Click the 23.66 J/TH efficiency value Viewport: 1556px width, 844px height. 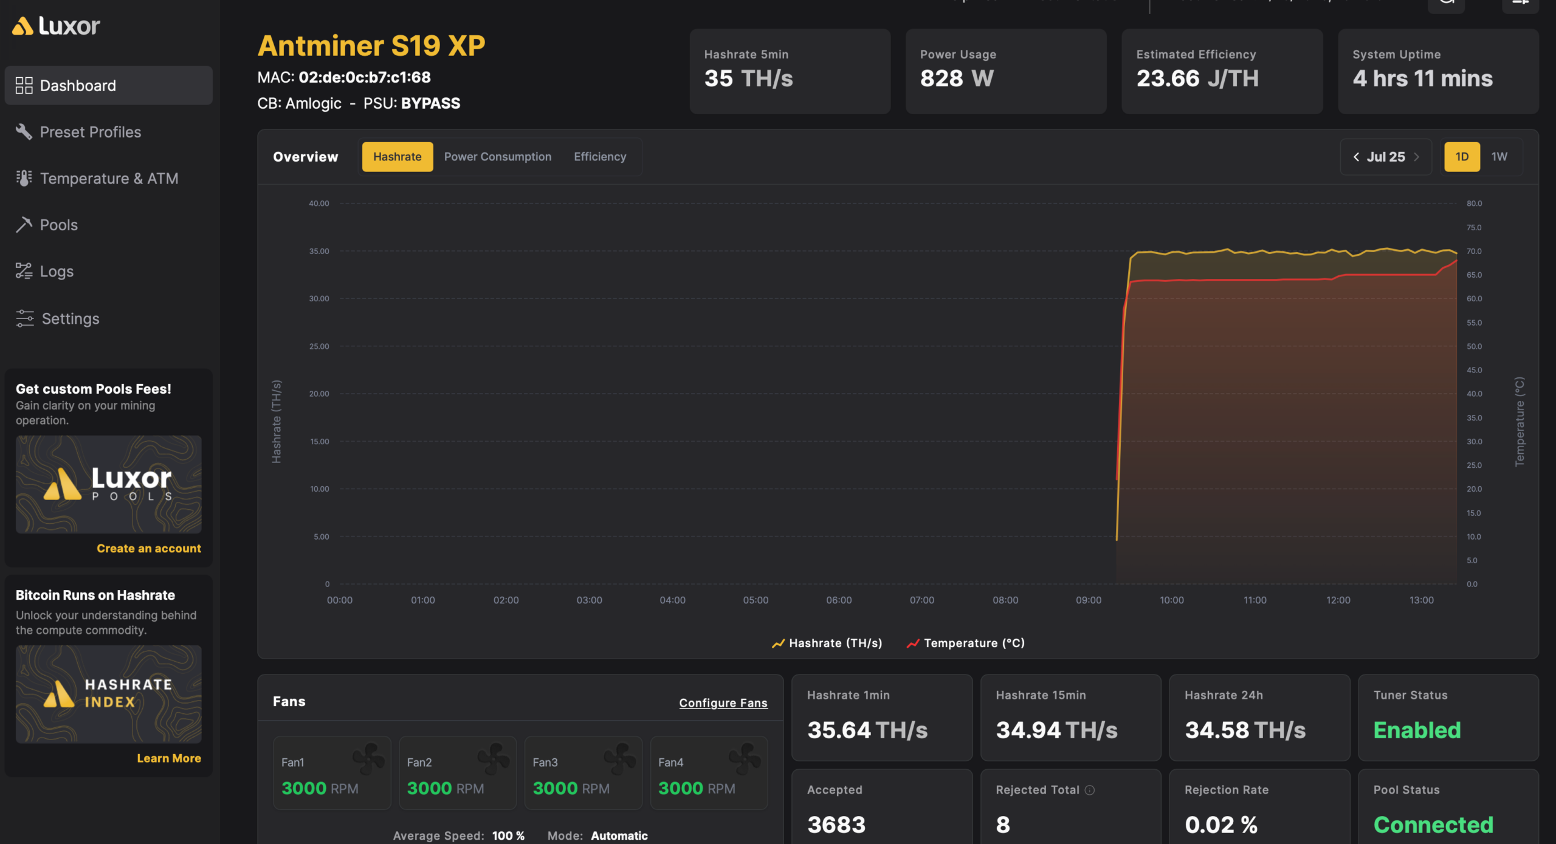[1197, 78]
